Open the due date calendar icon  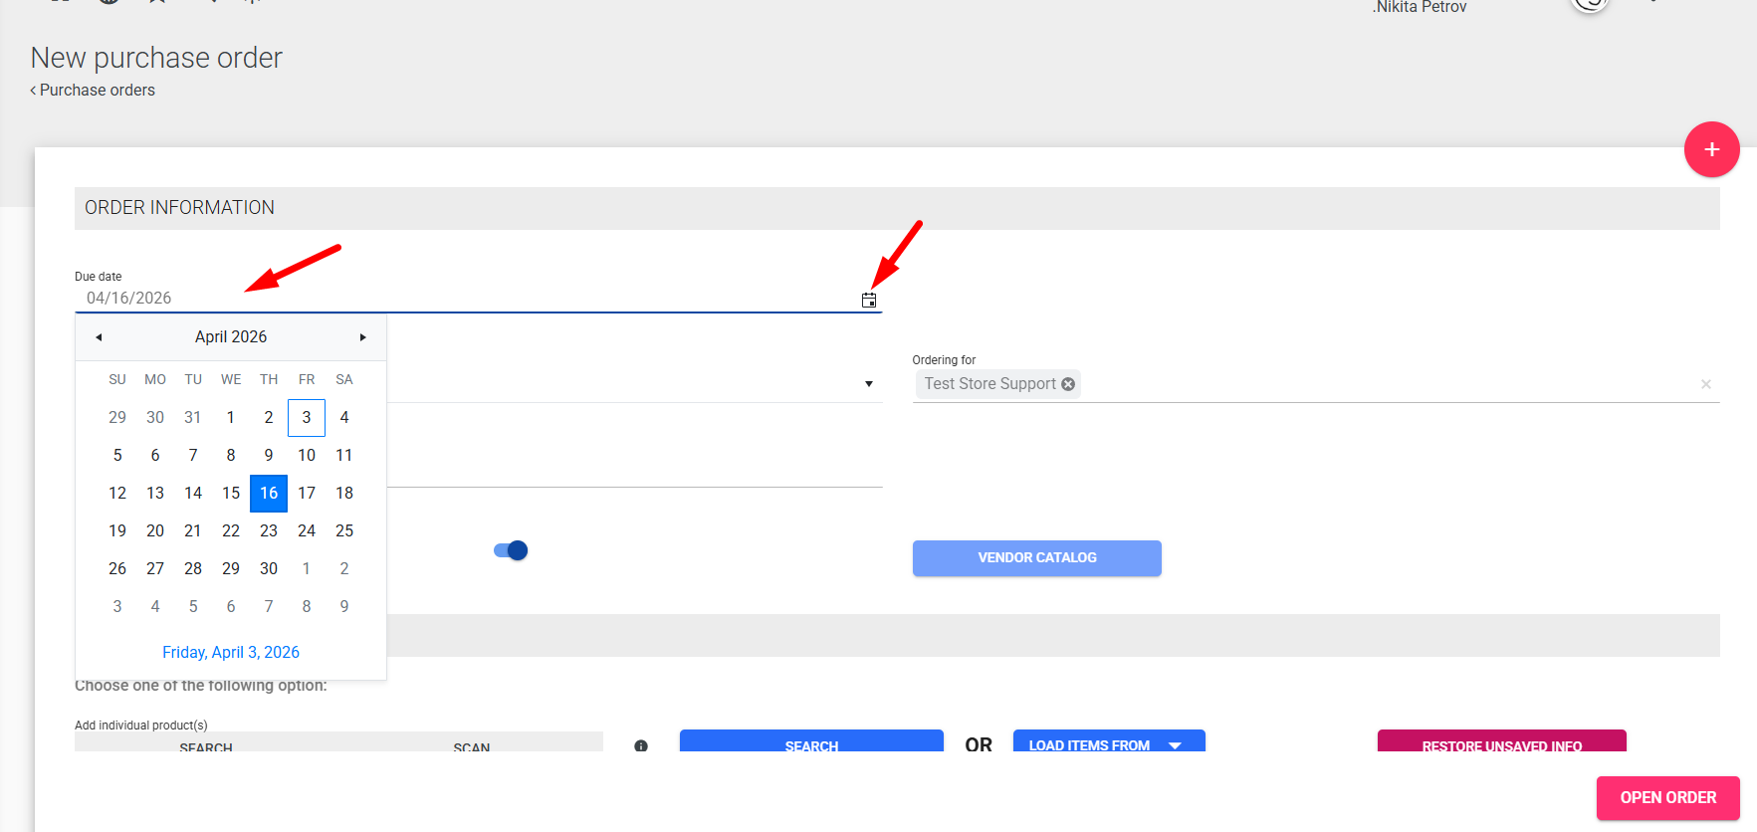click(x=869, y=300)
